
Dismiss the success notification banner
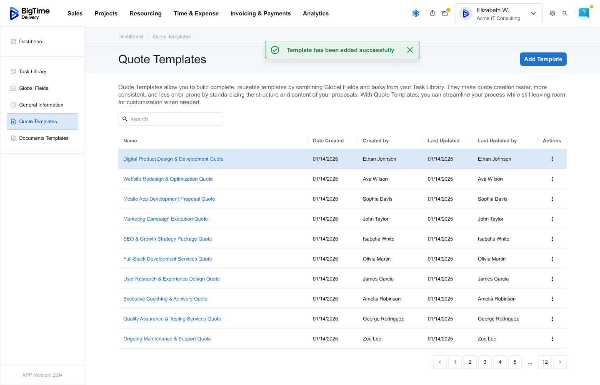(410, 50)
